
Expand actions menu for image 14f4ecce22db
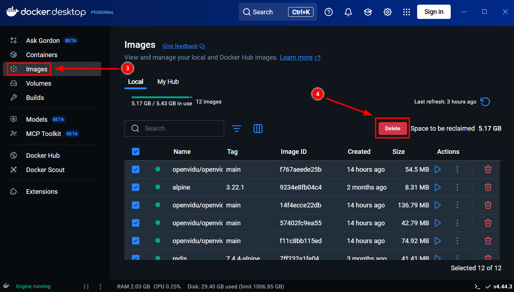coord(457,205)
